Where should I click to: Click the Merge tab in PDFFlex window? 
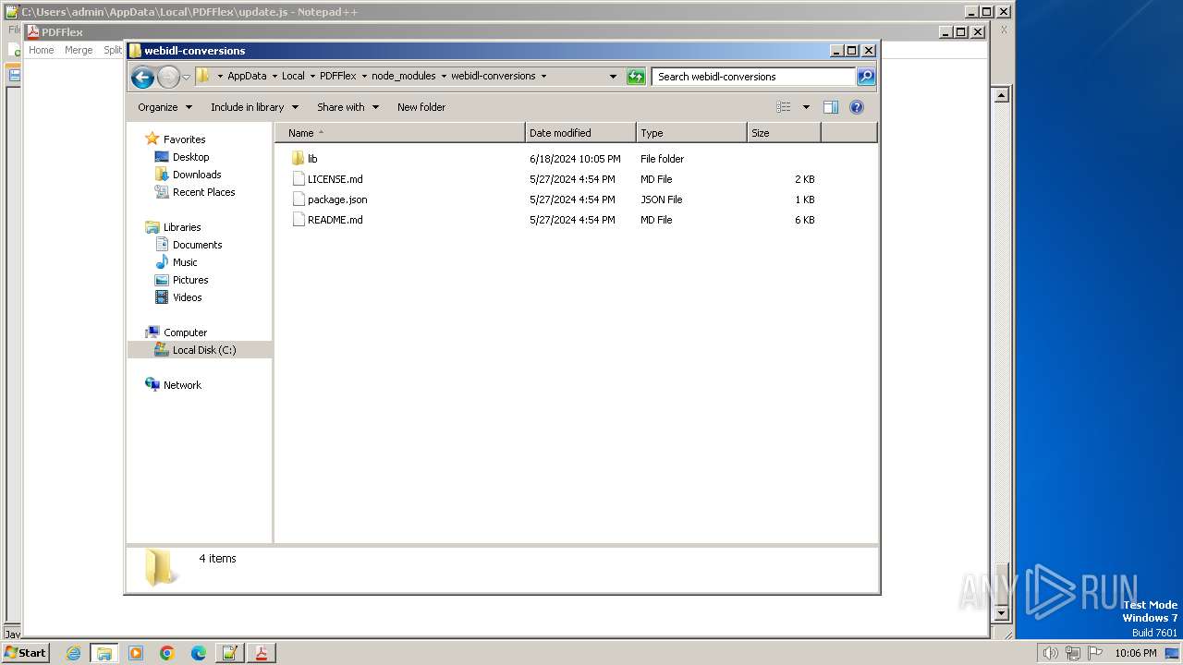pyautogui.click(x=79, y=50)
